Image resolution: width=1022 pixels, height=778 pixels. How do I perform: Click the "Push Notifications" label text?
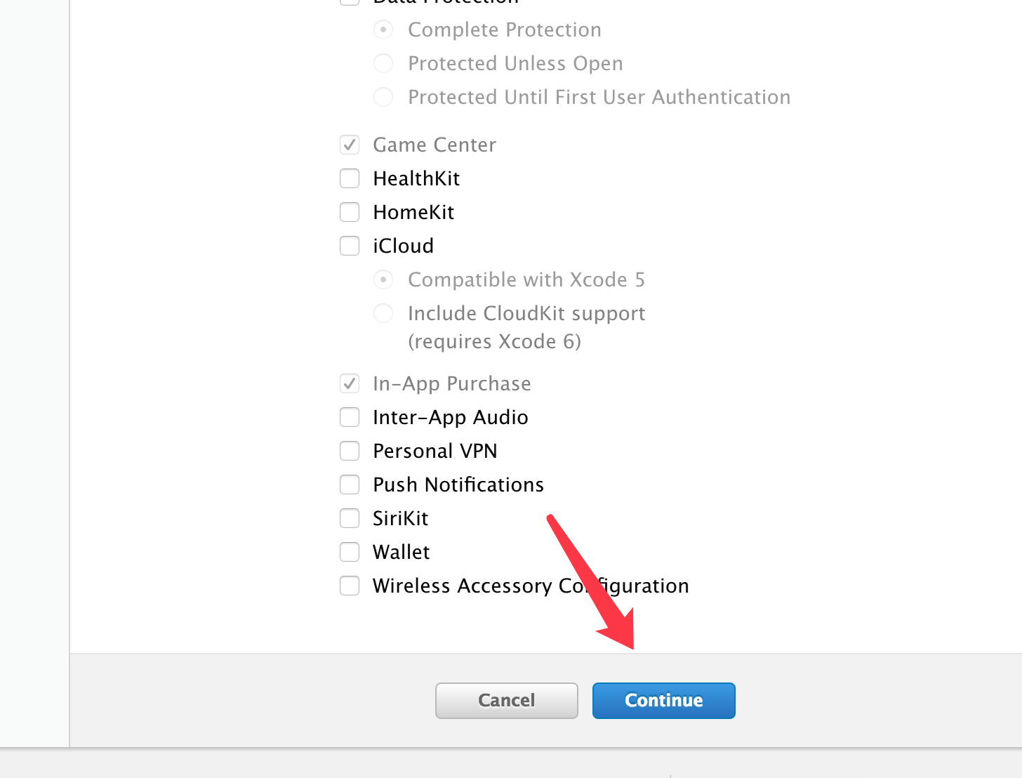458,485
